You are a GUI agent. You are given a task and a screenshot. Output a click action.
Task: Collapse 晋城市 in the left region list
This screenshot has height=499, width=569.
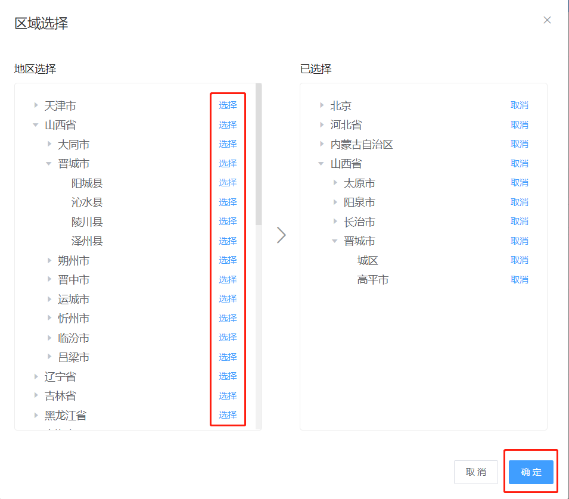[x=49, y=164]
